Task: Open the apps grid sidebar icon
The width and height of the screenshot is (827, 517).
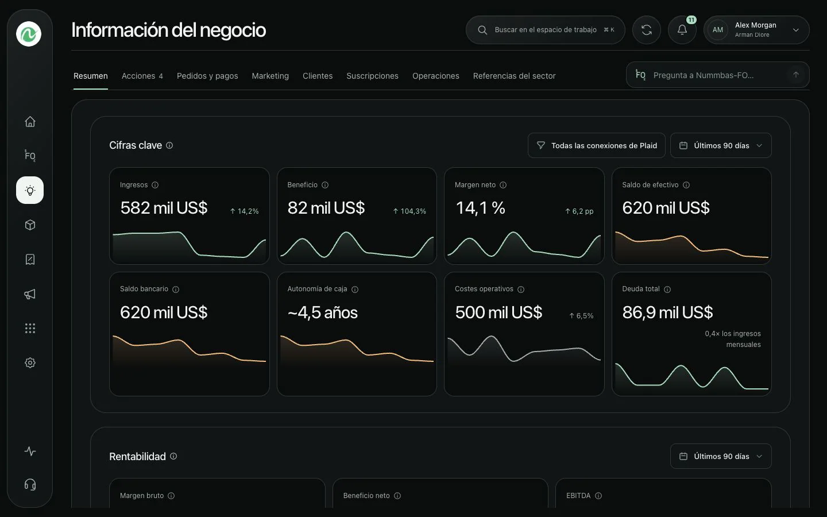Action: point(30,329)
